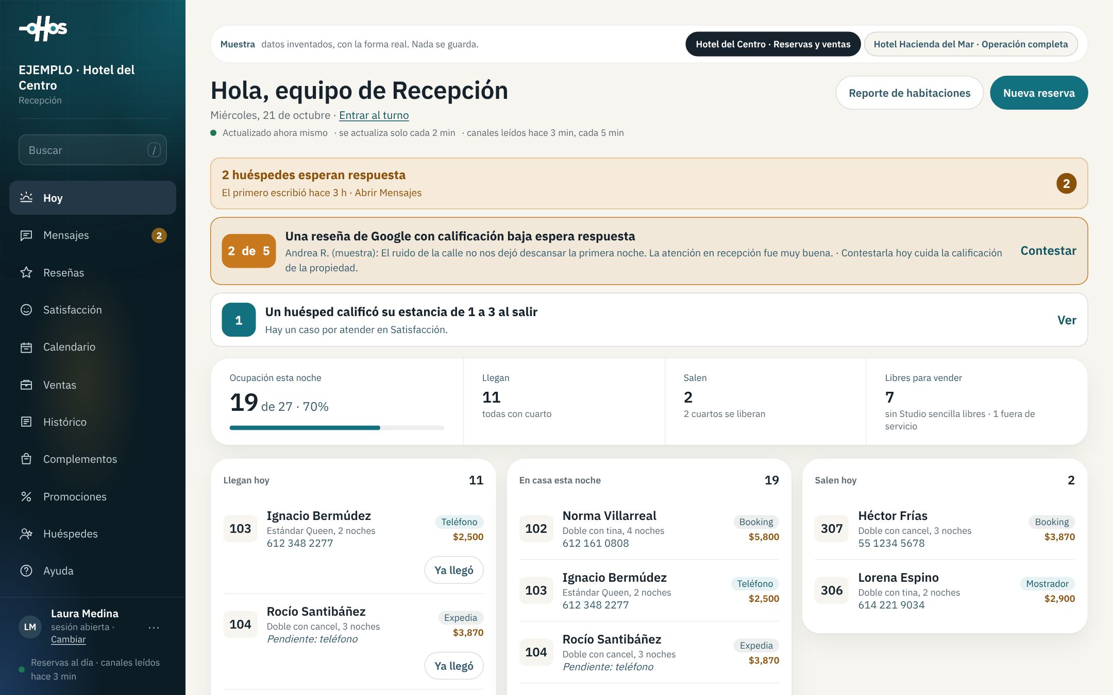This screenshot has width=1113, height=695.
Task: Click Booking tag on Norma Villarreal row
Action: [756, 522]
